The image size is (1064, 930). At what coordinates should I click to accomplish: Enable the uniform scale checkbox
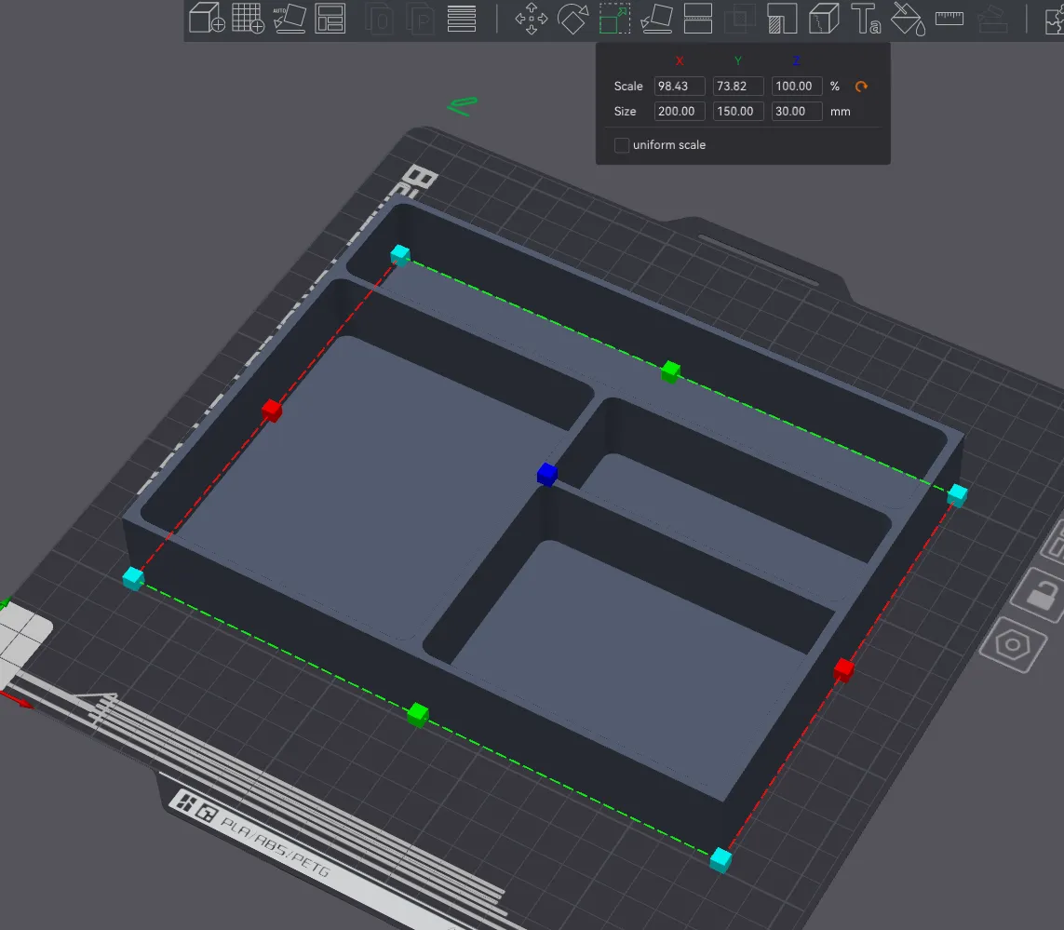[x=622, y=145]
